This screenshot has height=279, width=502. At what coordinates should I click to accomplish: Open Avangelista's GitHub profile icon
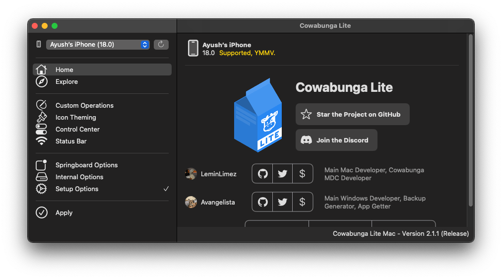coord(262,202)
